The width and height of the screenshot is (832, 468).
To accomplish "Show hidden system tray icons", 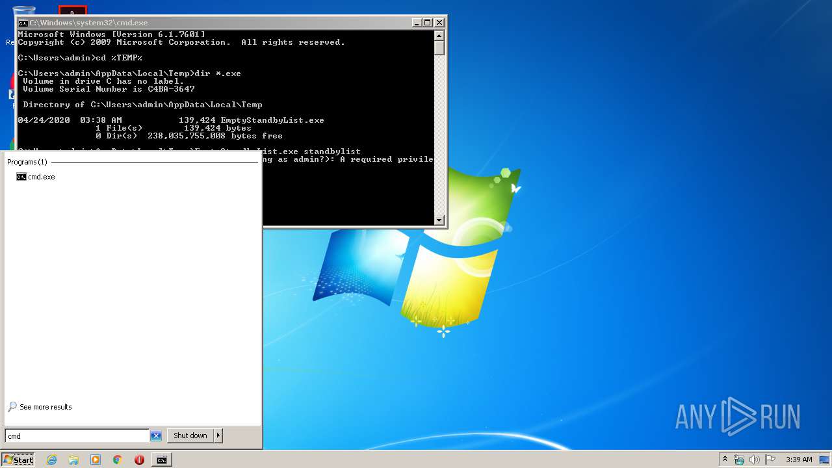I will (x=725, y=460).
